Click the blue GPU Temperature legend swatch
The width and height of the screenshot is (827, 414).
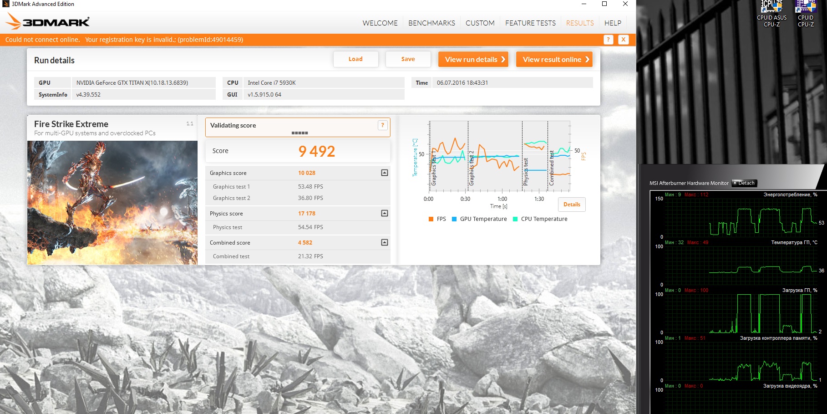(x=454, y=219)
